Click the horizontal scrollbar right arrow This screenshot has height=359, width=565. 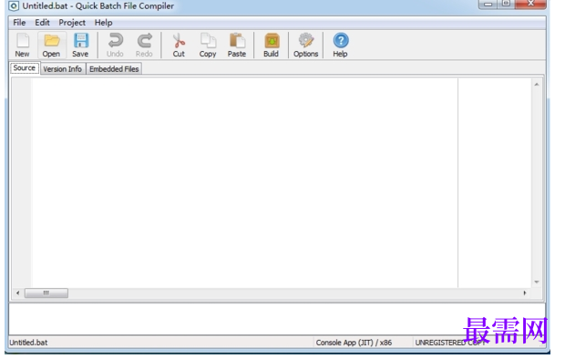click(x=525, y=293)
